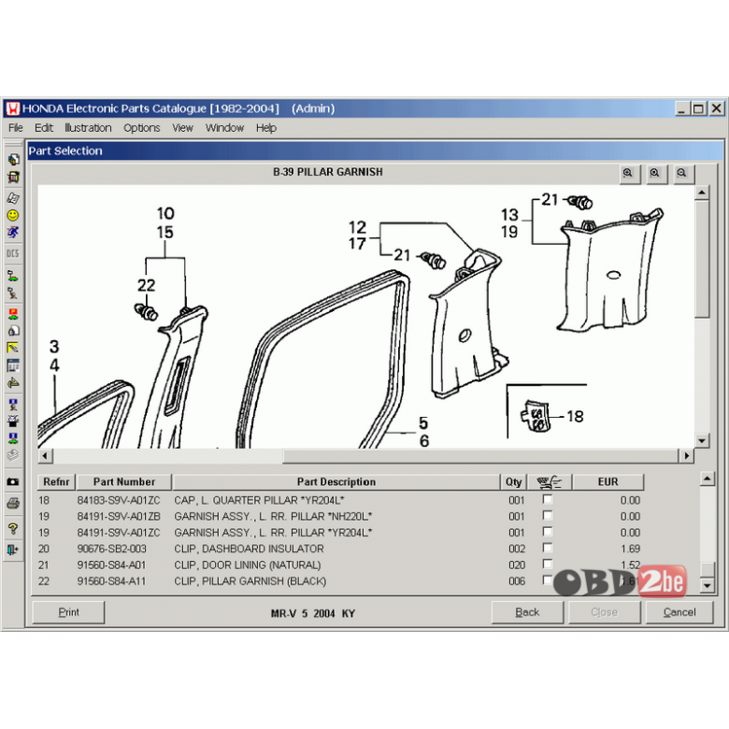This screenshot has width=729, height=729.
Task: Click the red P car icon
Action: pos(13,314)
